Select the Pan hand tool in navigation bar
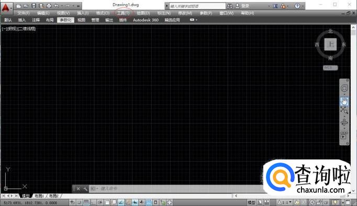The height and width of the screenshot is (206, 357). (344, 101)
